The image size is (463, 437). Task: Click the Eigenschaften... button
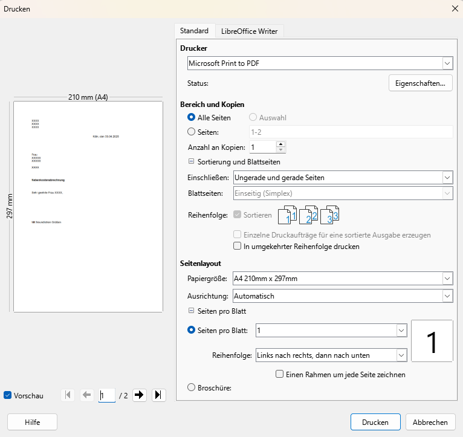(421, 83)
